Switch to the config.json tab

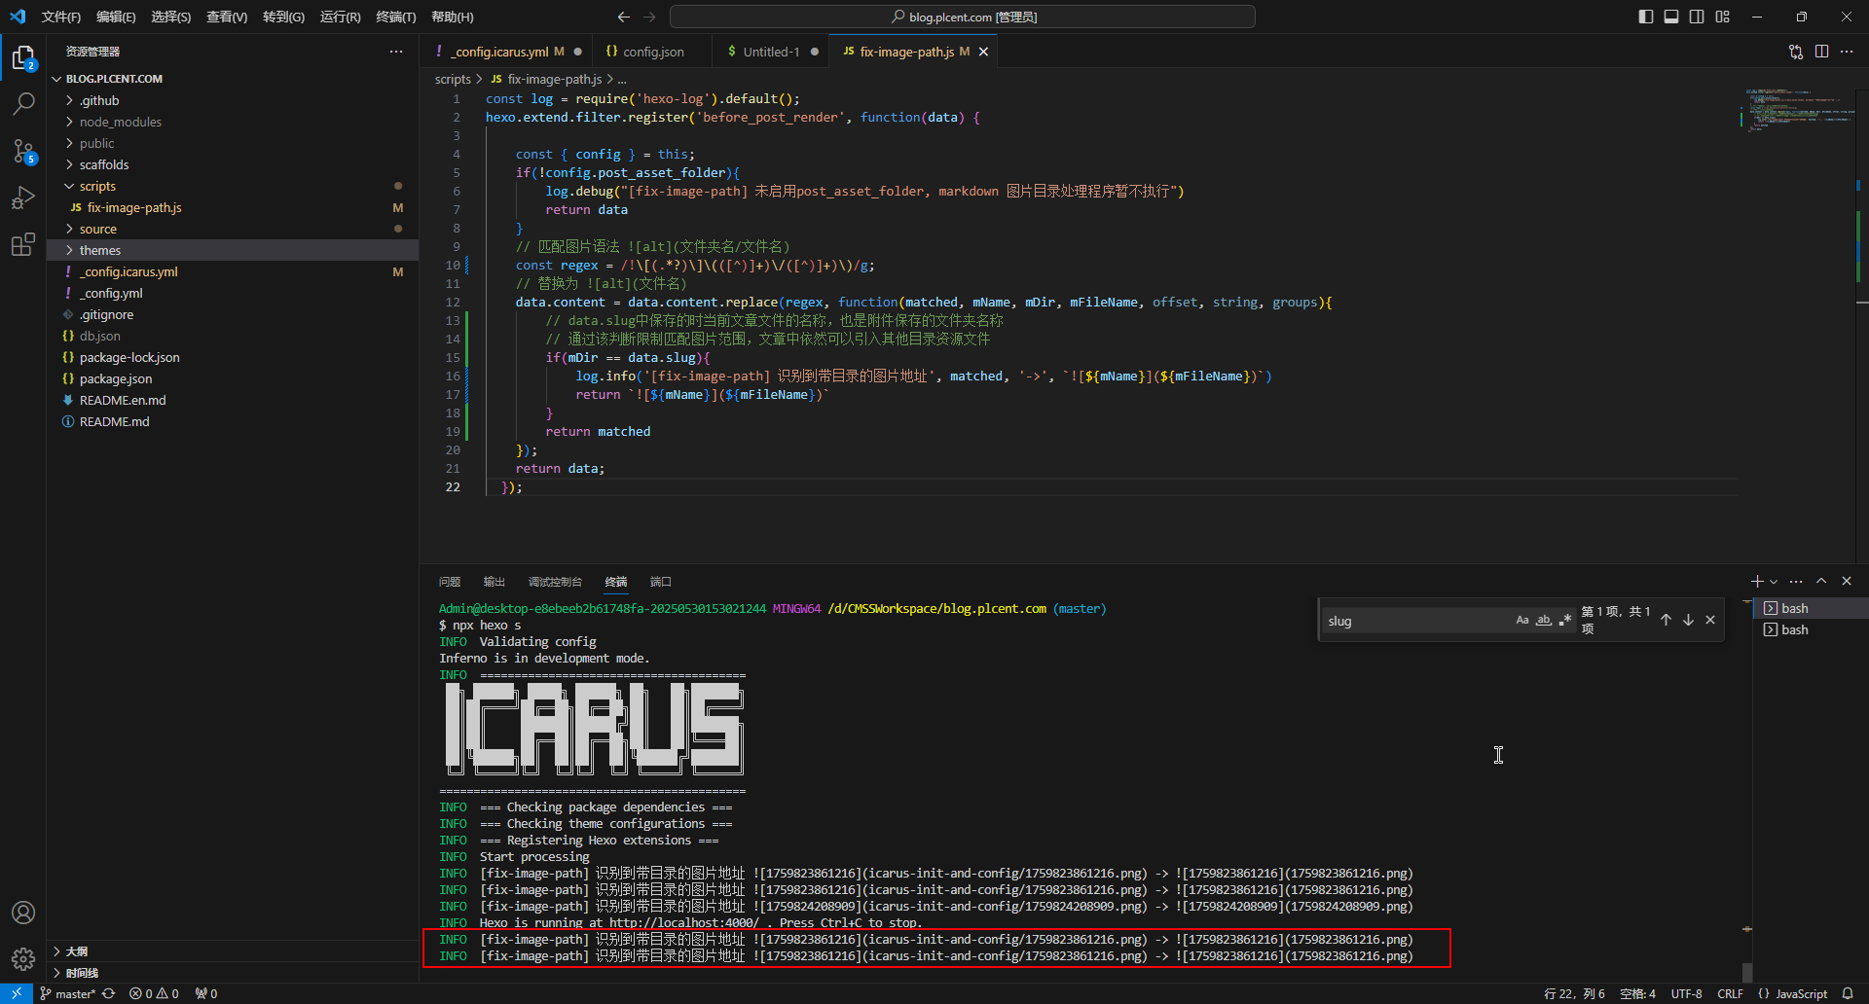tap(652, 52)
